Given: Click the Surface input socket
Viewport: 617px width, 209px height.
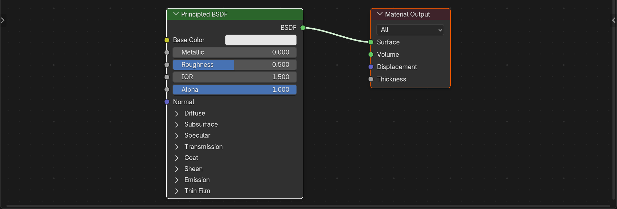Looking at the screenshot, I should pyautogui.click(x=371, y=42).
